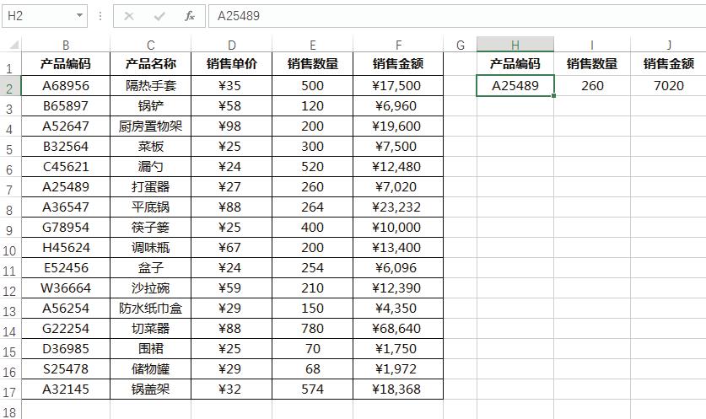This screenshot has height=419, width=706.
Task: Select cell I2 containing 260
Action: (x=592, y=85)
